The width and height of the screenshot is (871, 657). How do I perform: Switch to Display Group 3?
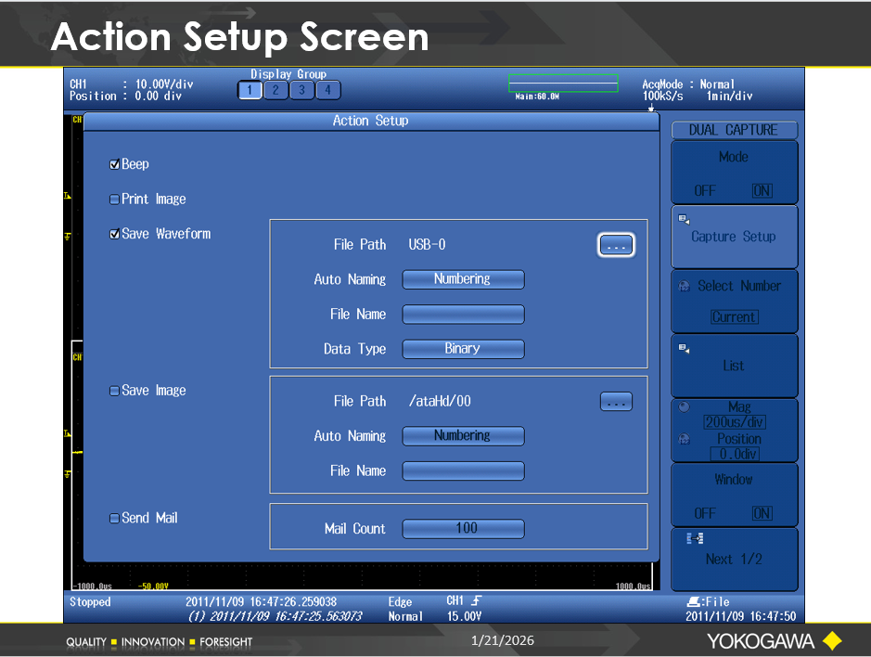(302, 90)
